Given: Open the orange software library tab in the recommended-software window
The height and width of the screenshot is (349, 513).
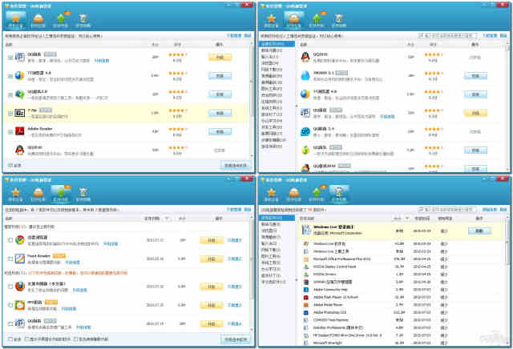Looking at the screenshot, I should [38, 19].
